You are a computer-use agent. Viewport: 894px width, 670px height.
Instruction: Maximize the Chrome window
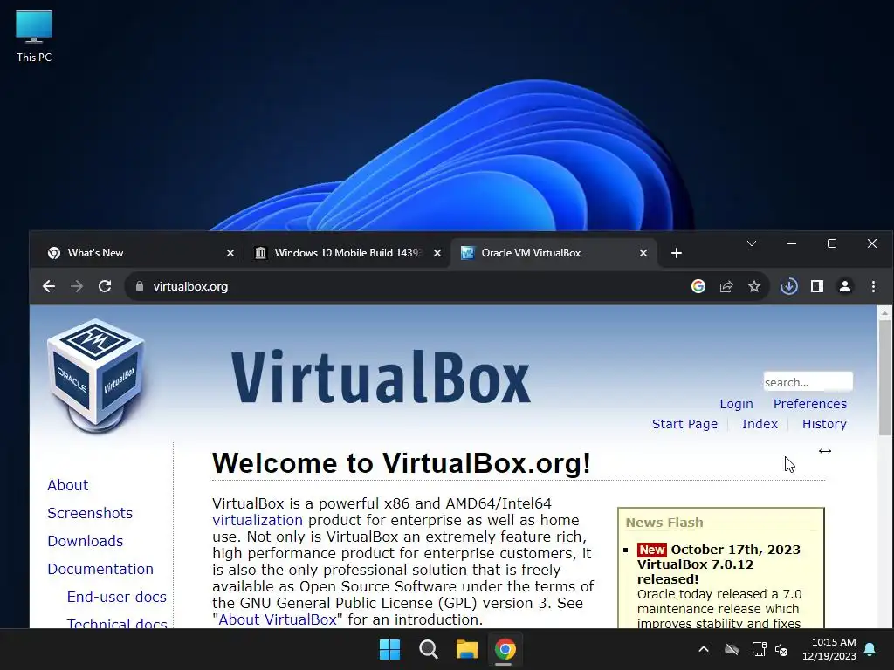tap(832, 244)
